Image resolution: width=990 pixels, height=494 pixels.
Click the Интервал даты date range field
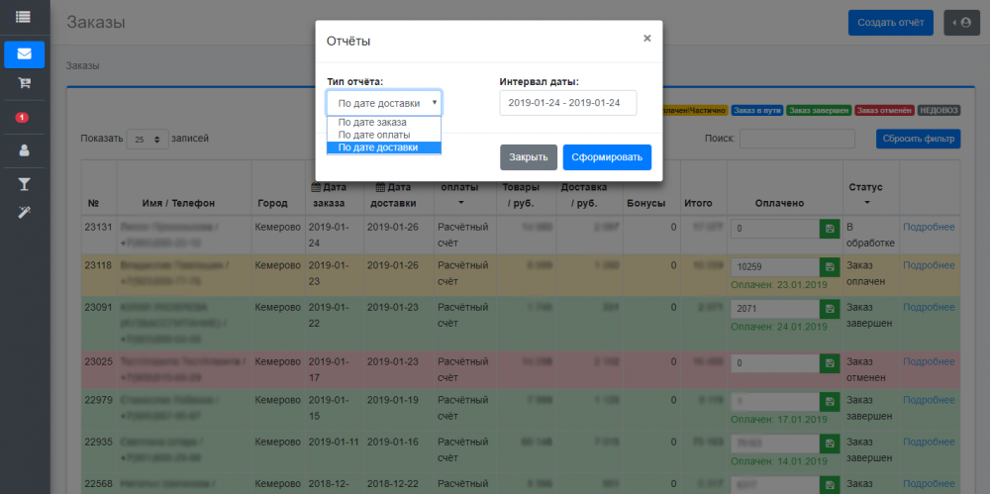567,103
